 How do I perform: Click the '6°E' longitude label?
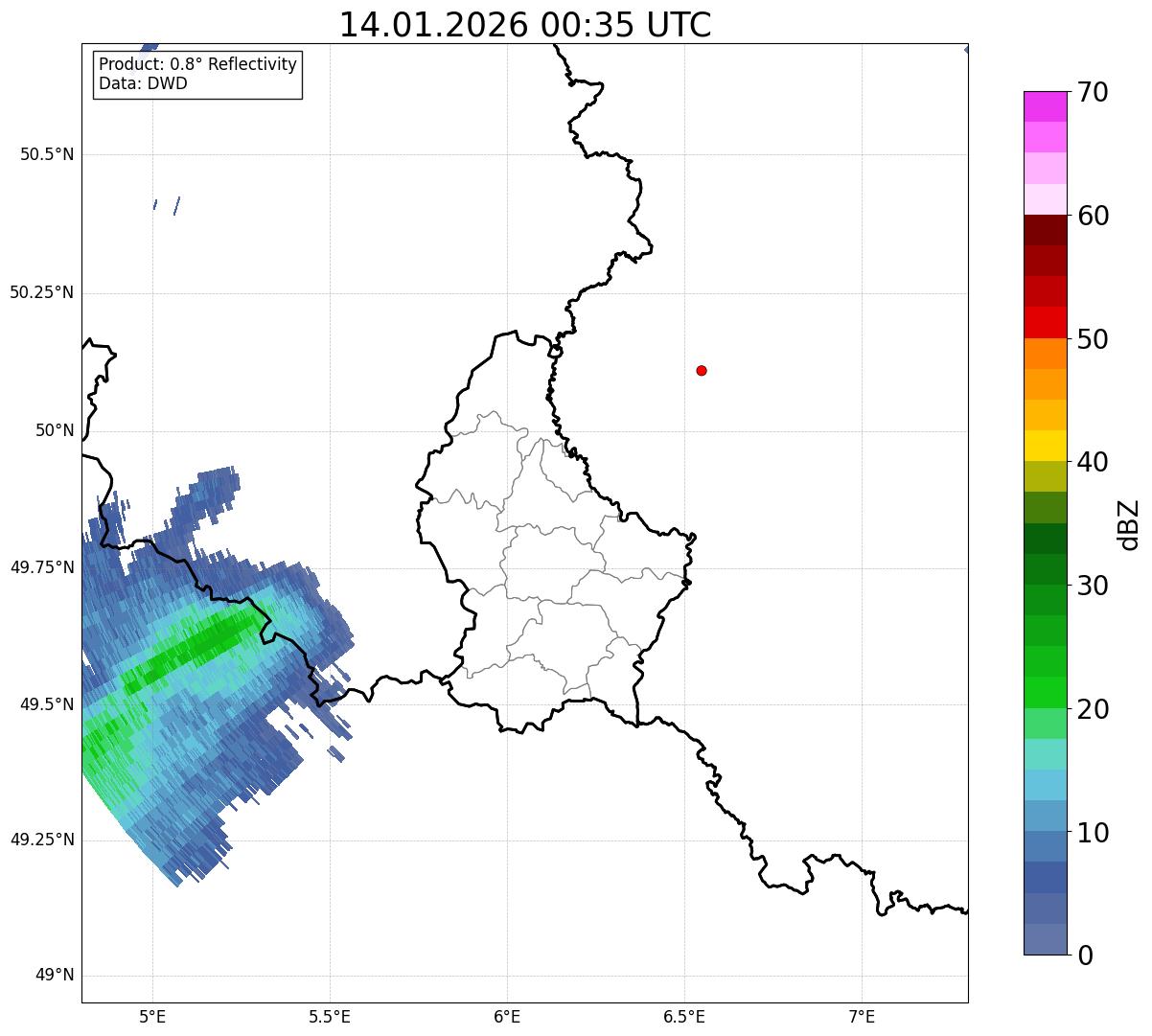coord(507,1016)
